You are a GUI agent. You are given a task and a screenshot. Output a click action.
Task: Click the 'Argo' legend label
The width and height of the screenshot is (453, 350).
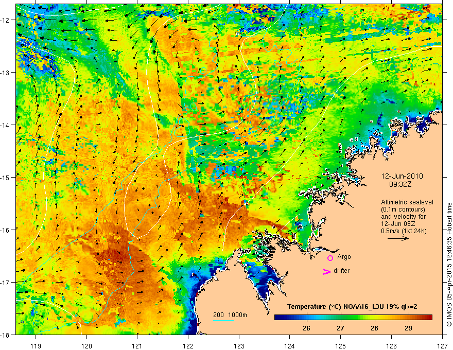click(x=344, y=257)
